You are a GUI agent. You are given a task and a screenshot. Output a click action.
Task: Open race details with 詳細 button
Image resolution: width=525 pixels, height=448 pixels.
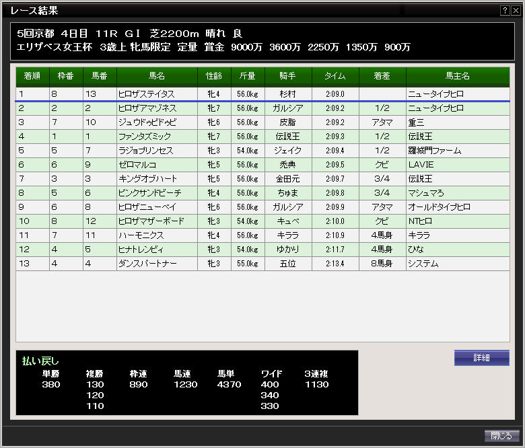(481, 358)
